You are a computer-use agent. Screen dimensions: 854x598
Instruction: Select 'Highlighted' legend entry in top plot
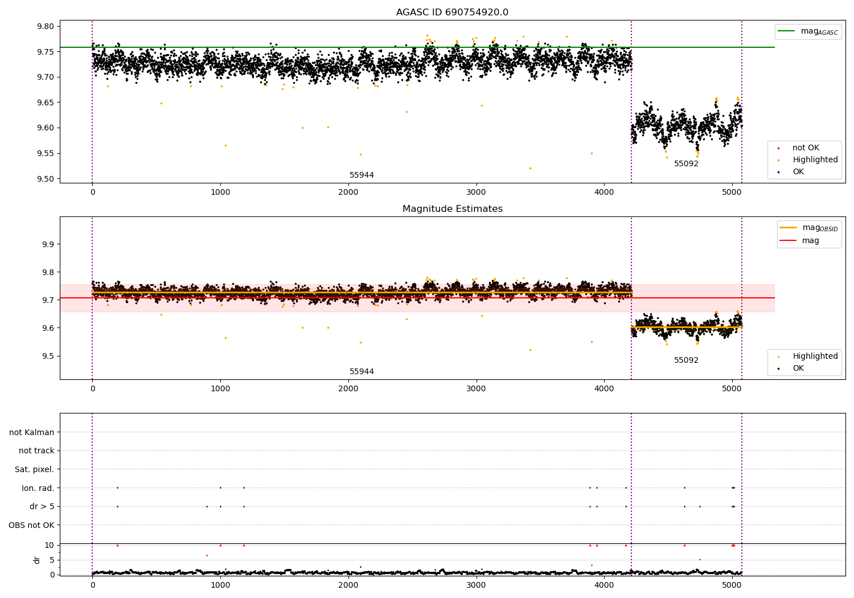click(815, 160)
